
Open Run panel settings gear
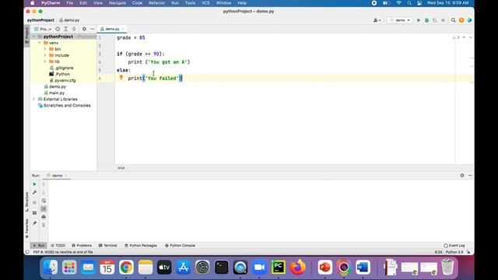(462, 175)
